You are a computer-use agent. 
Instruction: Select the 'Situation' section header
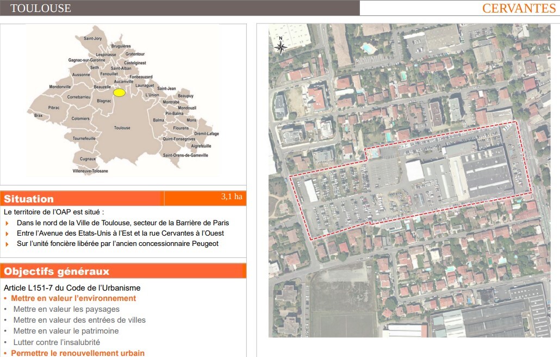click(x=29, y=199)
